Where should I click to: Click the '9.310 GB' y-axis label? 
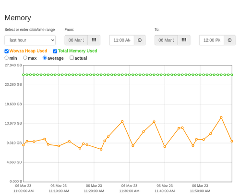(x=14, y=143)
